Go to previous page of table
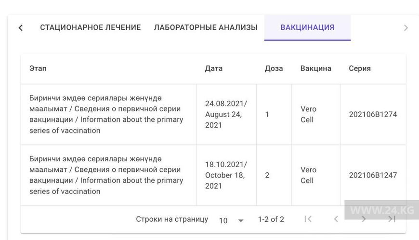The width and height of the screenshot is (419, 240). point(336,219)
